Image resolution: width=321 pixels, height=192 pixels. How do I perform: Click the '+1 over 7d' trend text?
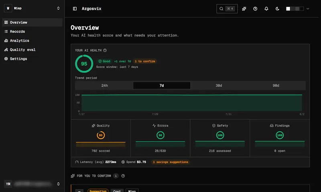[122, 61]
